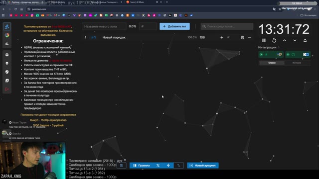Open the auction page in sidebar
This screenshot has height=179, width=319.
coord(7,26)
